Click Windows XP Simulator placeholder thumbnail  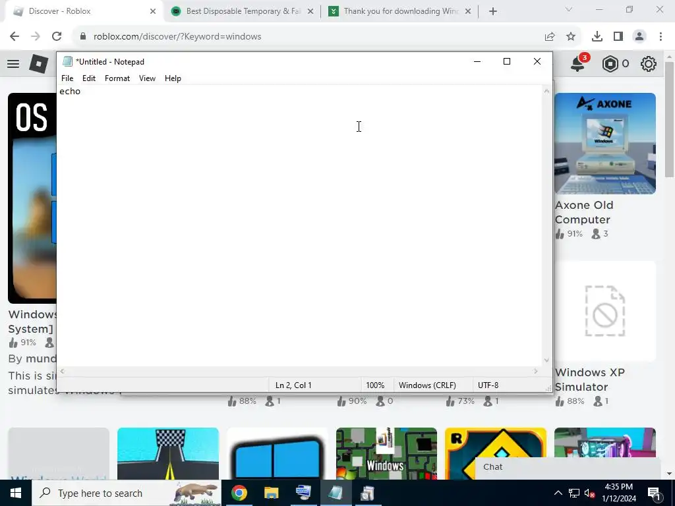[x=605, y=311]
